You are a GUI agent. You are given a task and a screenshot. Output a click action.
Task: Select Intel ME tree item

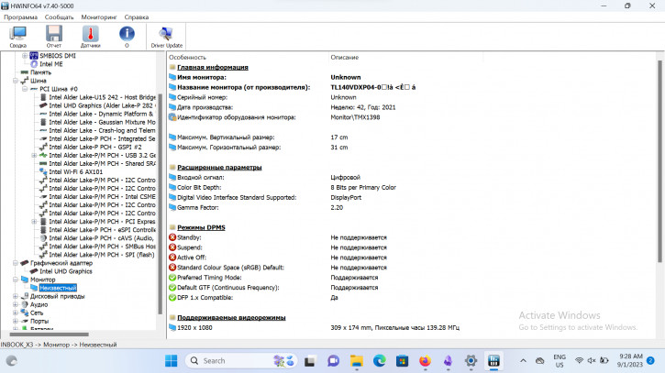point(50,64)
